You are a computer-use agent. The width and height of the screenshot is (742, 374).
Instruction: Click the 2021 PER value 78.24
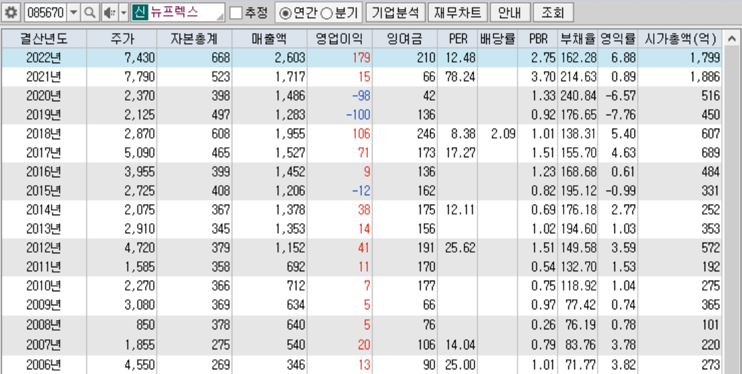tap(460, 77)
